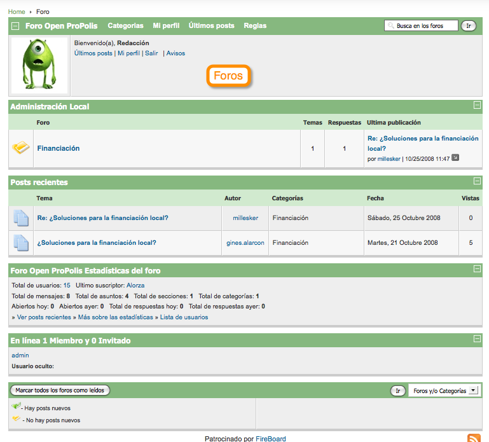489x442 pixels.
Task: Open Últimos posts in the green menu bar
Action: 212,25
